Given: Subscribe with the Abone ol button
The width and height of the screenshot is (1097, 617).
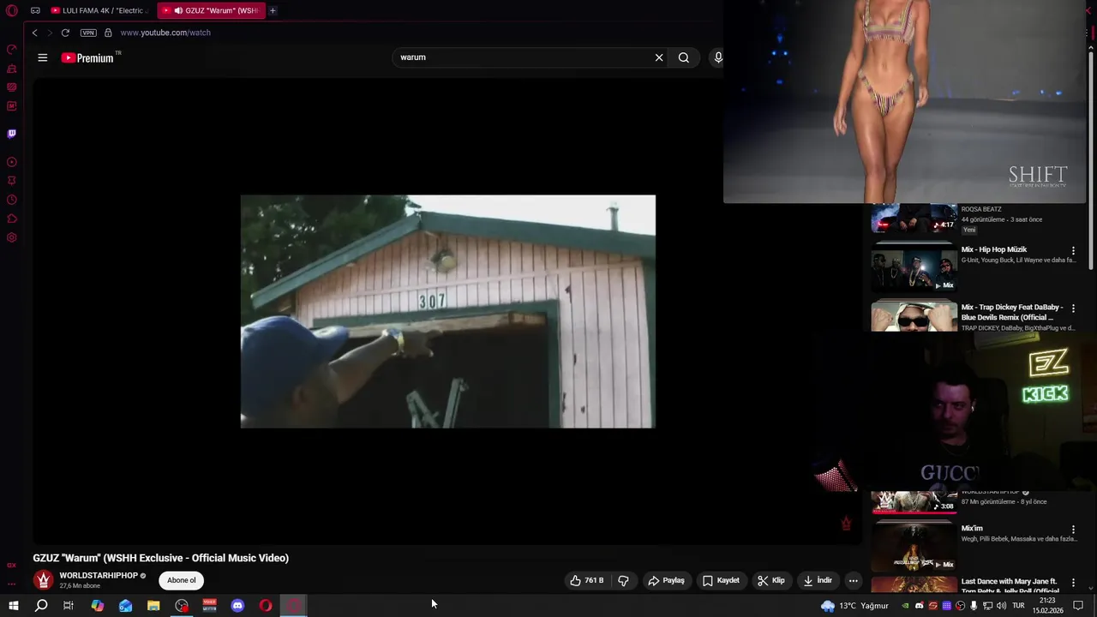Looking at the screenshot, I should click(x=182, y=580).
